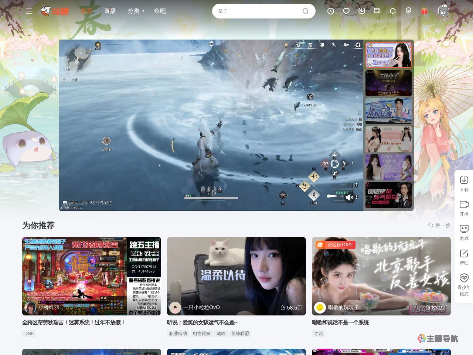Open watch history clock icon
Screen dimensions: 473x355
pos(331,11)
